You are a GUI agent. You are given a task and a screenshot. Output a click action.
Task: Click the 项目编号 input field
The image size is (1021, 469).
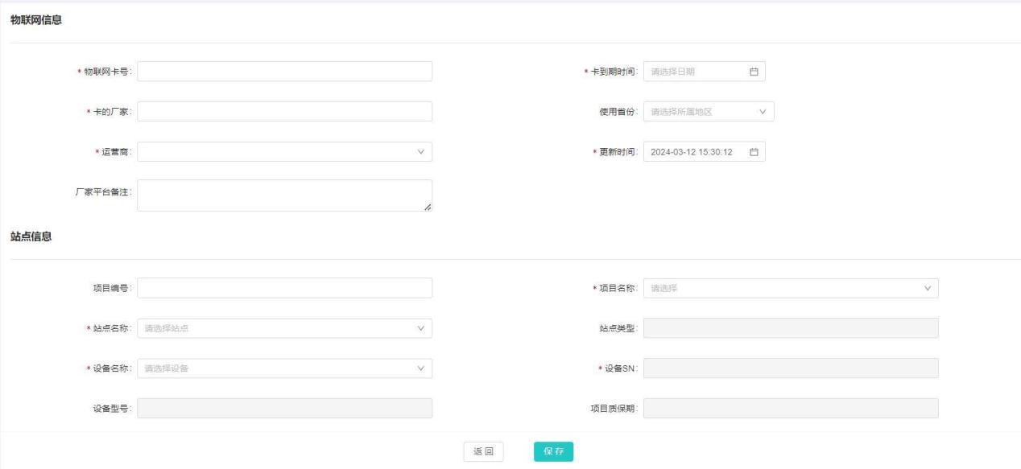coord(284,288)
